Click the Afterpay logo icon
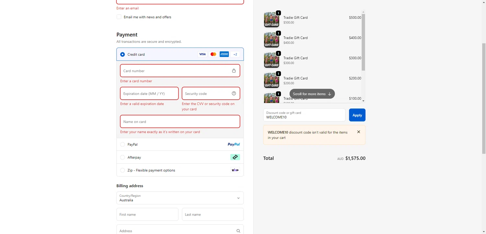486x234 pixels. click(x=235, y=157)
